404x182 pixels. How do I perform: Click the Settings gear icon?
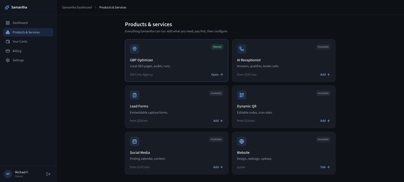8,60
